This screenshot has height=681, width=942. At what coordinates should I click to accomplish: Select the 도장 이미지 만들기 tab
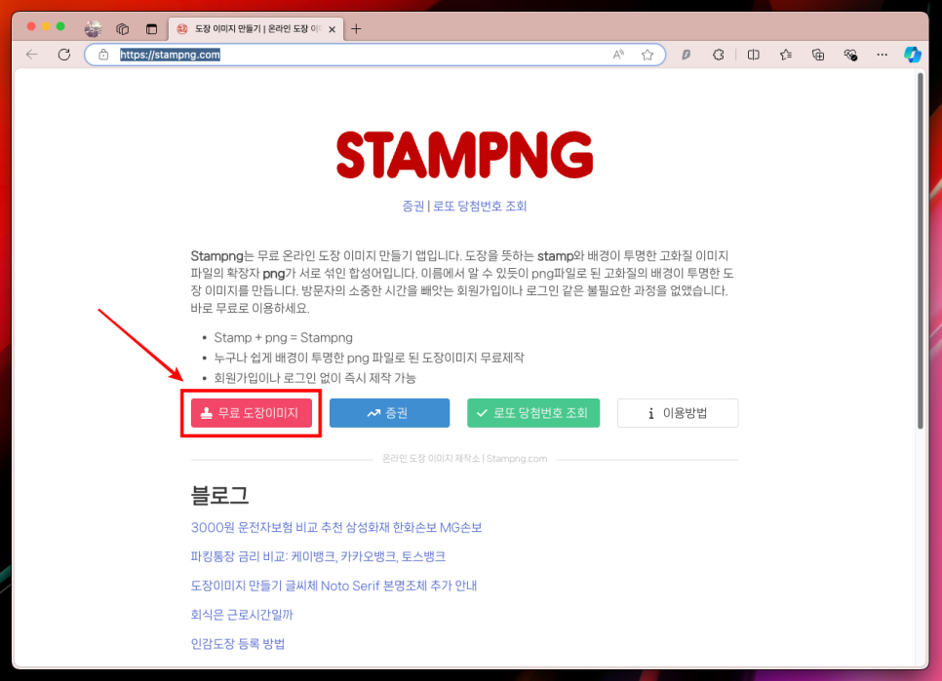point(255,29)
